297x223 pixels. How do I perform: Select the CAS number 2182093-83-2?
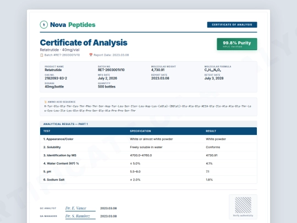(56, 78)
